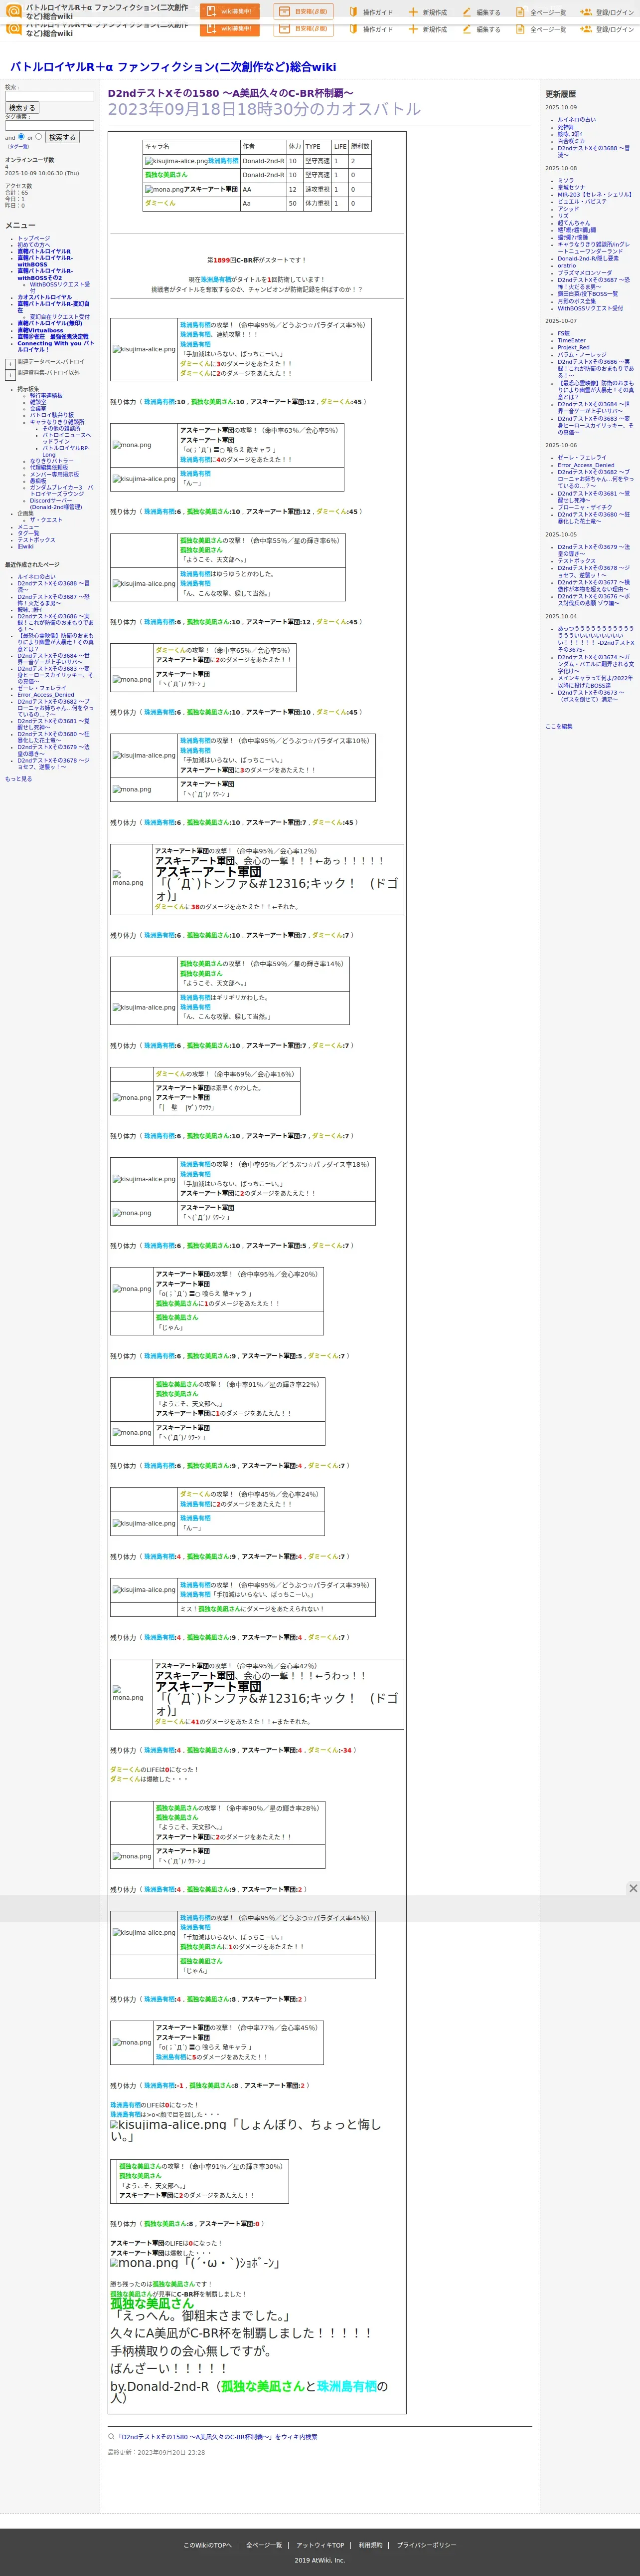Open ブローニャ・ザイチク in update history

(585, 508)
